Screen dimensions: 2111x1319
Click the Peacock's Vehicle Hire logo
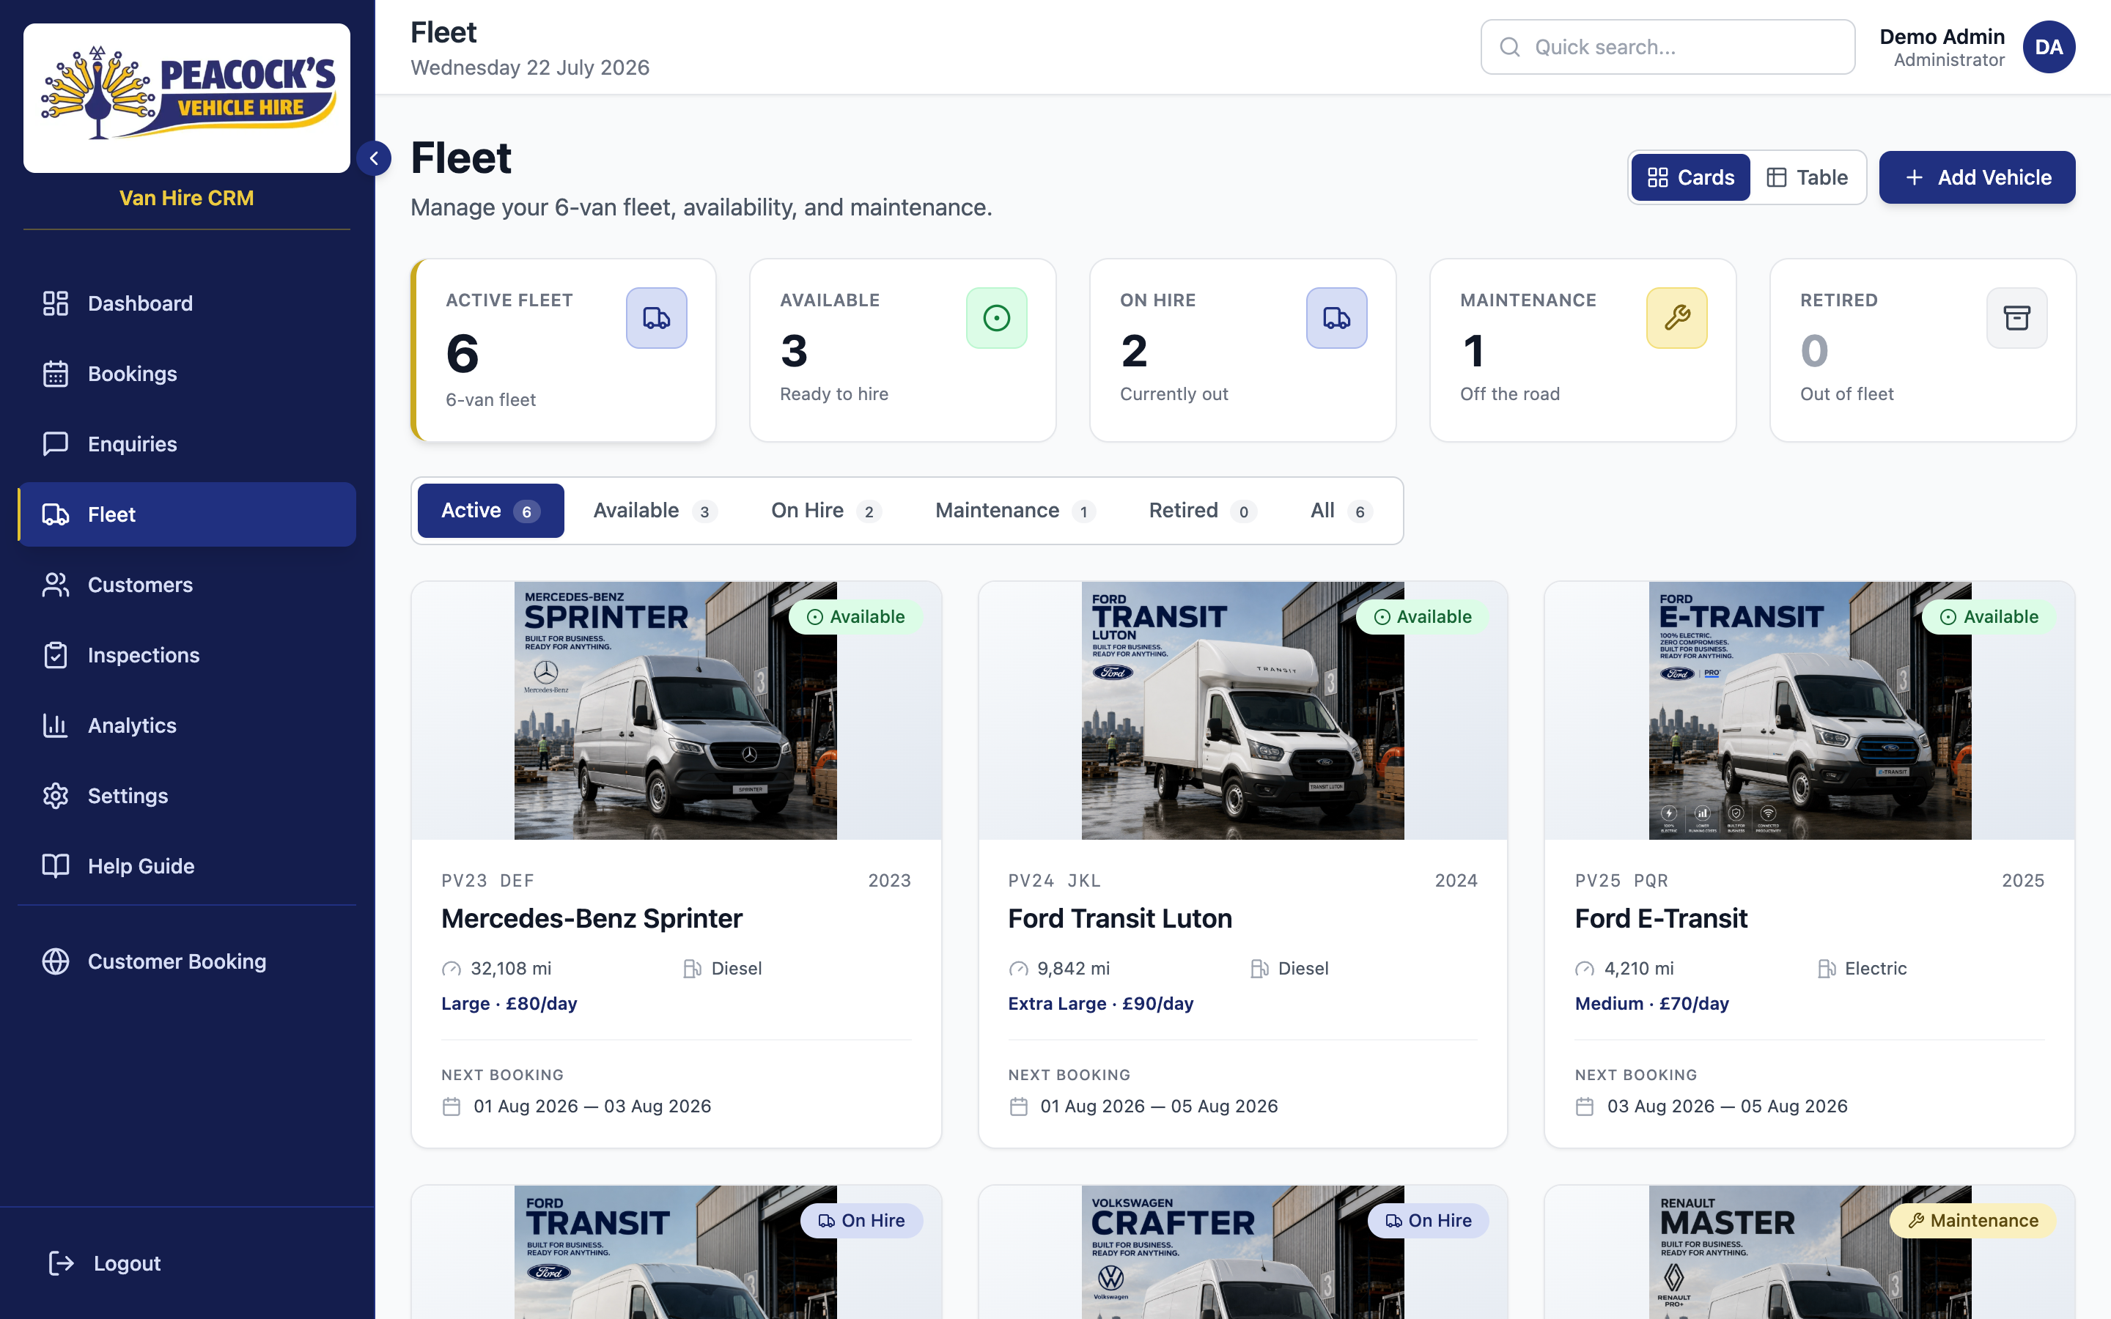[187, 97]
